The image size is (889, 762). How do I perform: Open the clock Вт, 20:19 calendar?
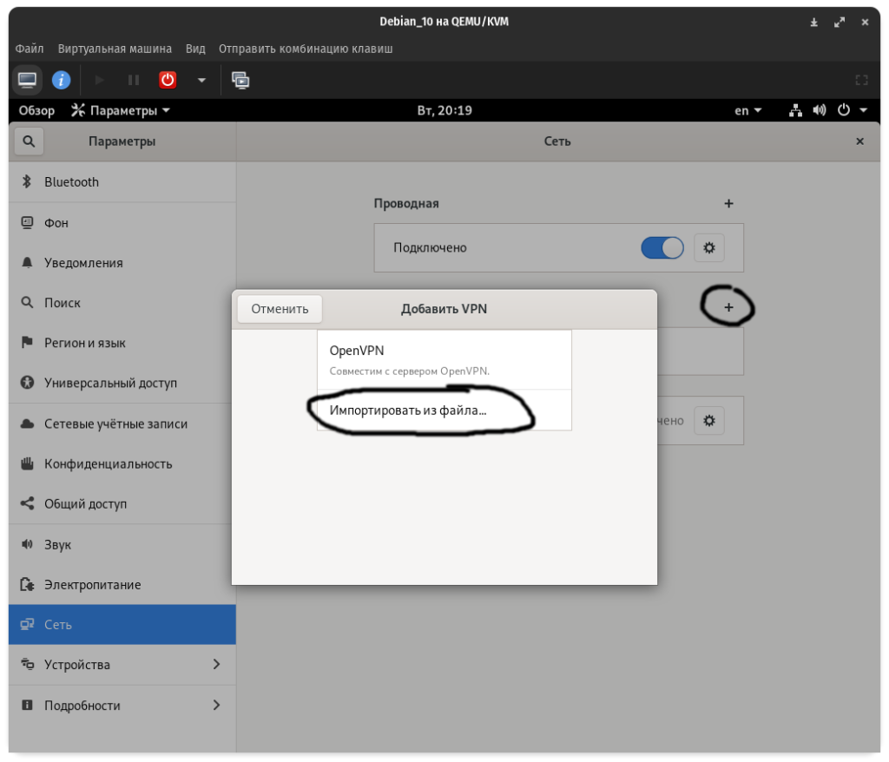(x=444, y=110)
